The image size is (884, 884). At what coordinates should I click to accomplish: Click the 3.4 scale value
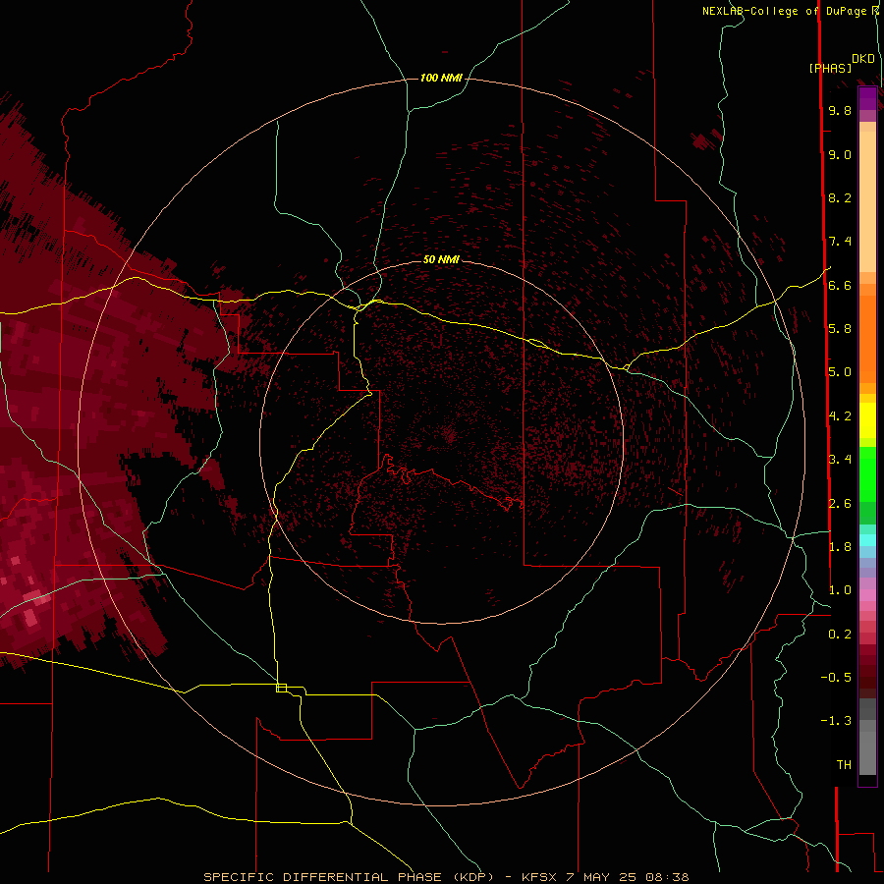click(840, 460)
